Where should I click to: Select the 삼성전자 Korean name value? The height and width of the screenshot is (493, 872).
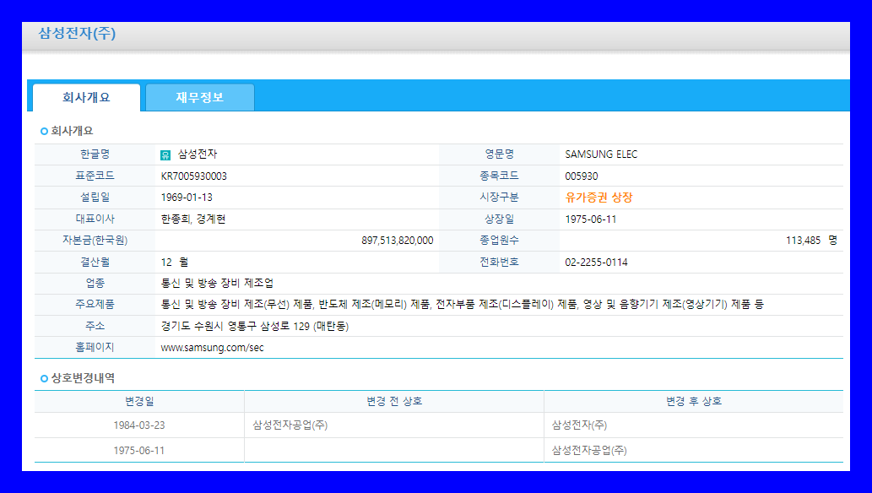click(x=197, y=154)
